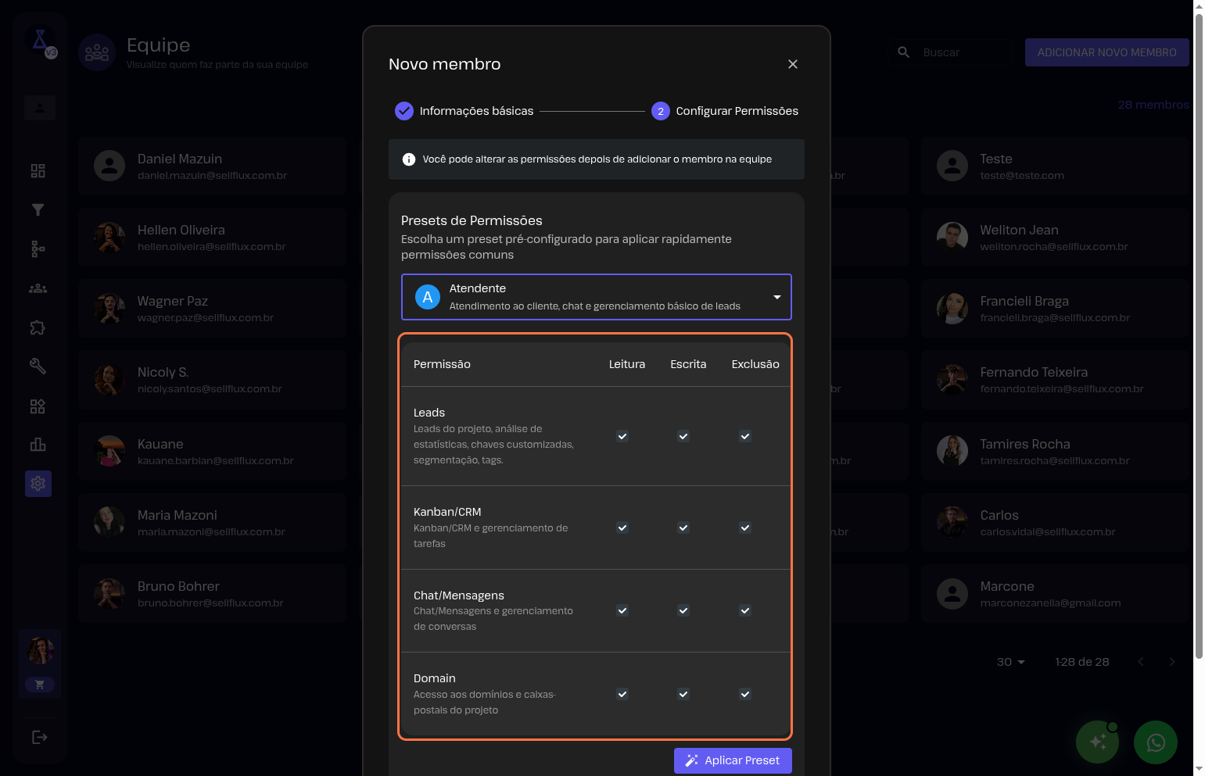Click the funnel icon in sidebar
The width and height of the screenshot is (1205, 776).
tap(38, 209)
